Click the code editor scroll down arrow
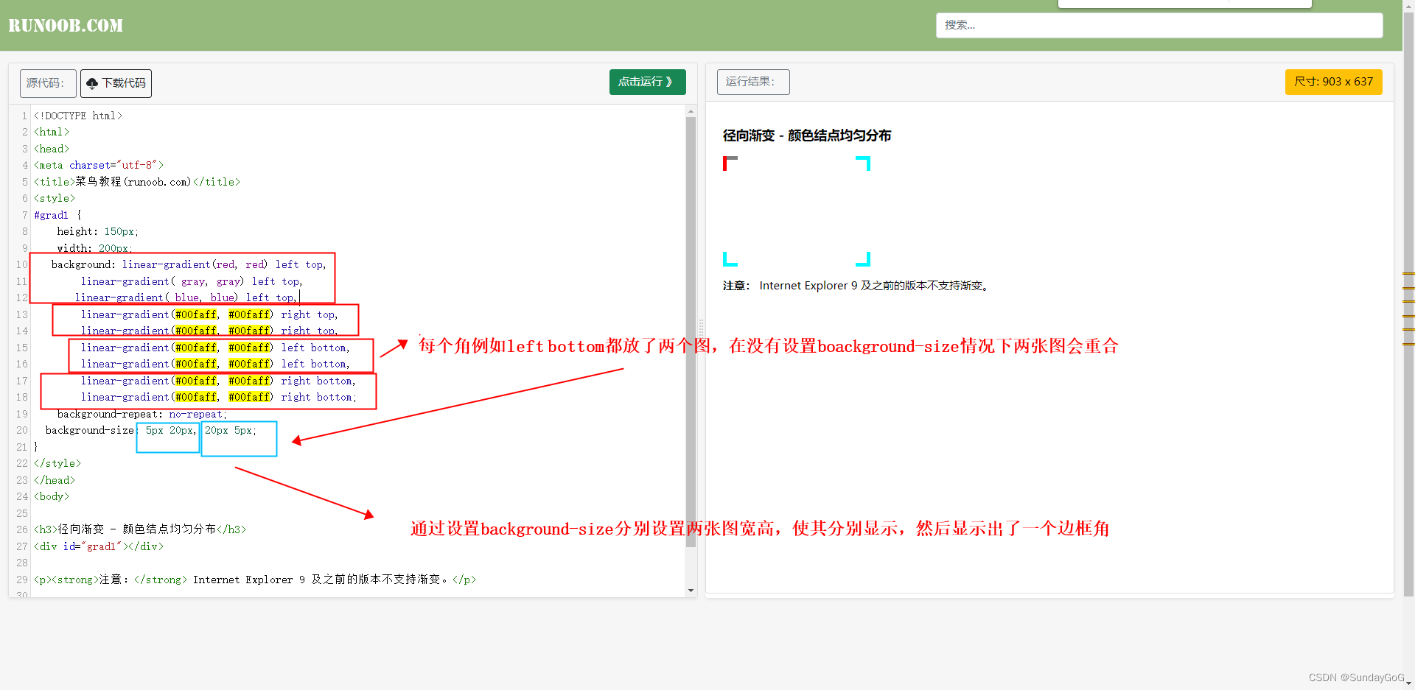The width and height of the screenshot is (1415, 690). coord(691,590)
